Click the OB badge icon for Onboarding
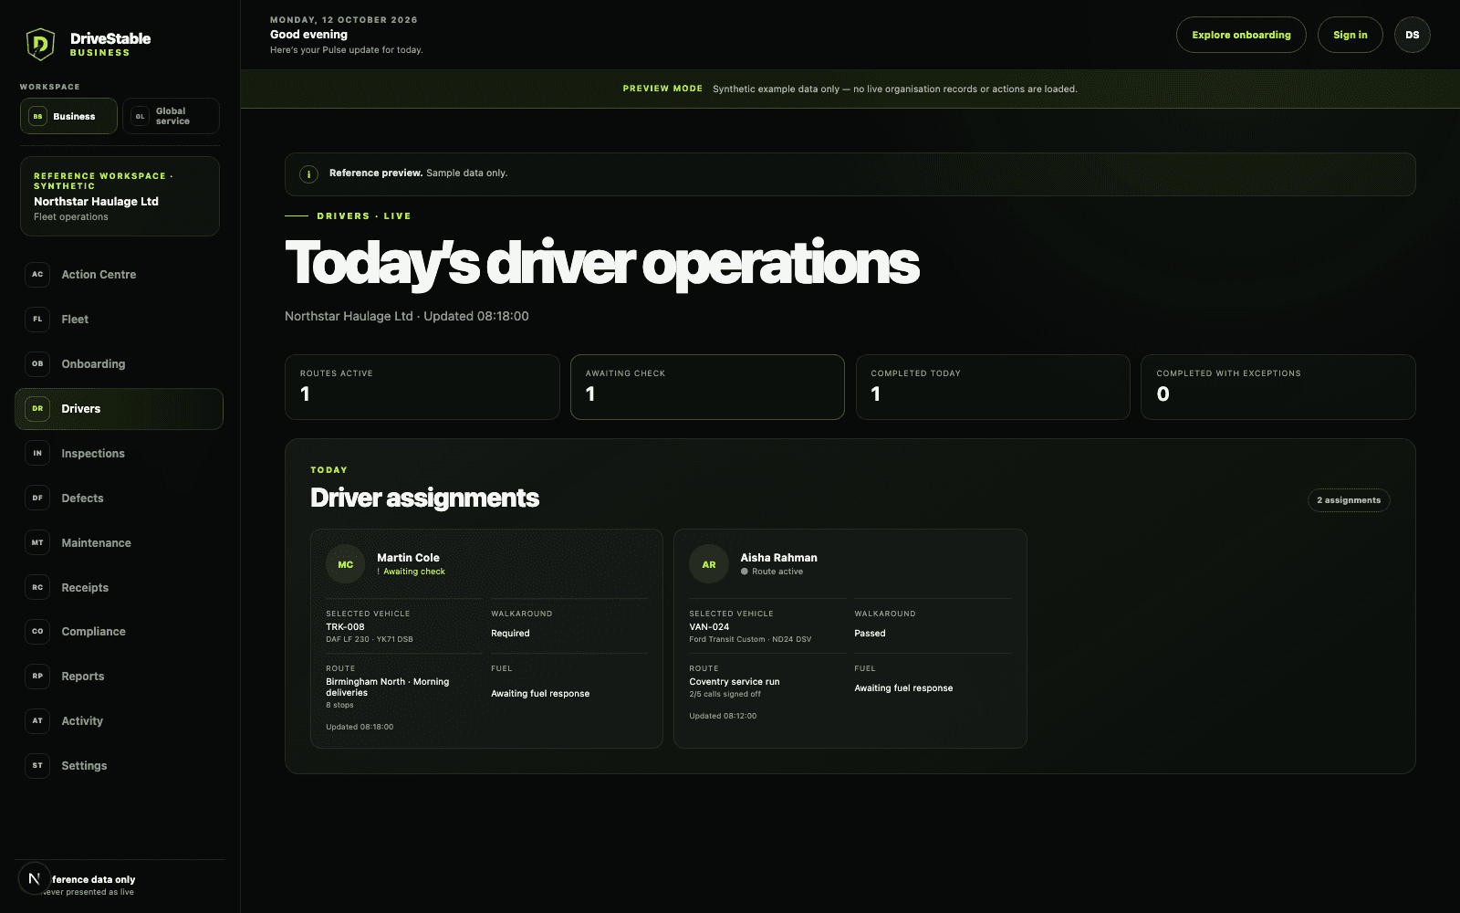 37,363
